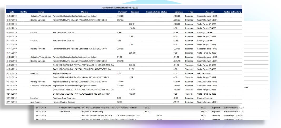Select the -169.00 balance in back report
Screen dimensions: 281x128
pyautogui.click(x=204, y=112)
